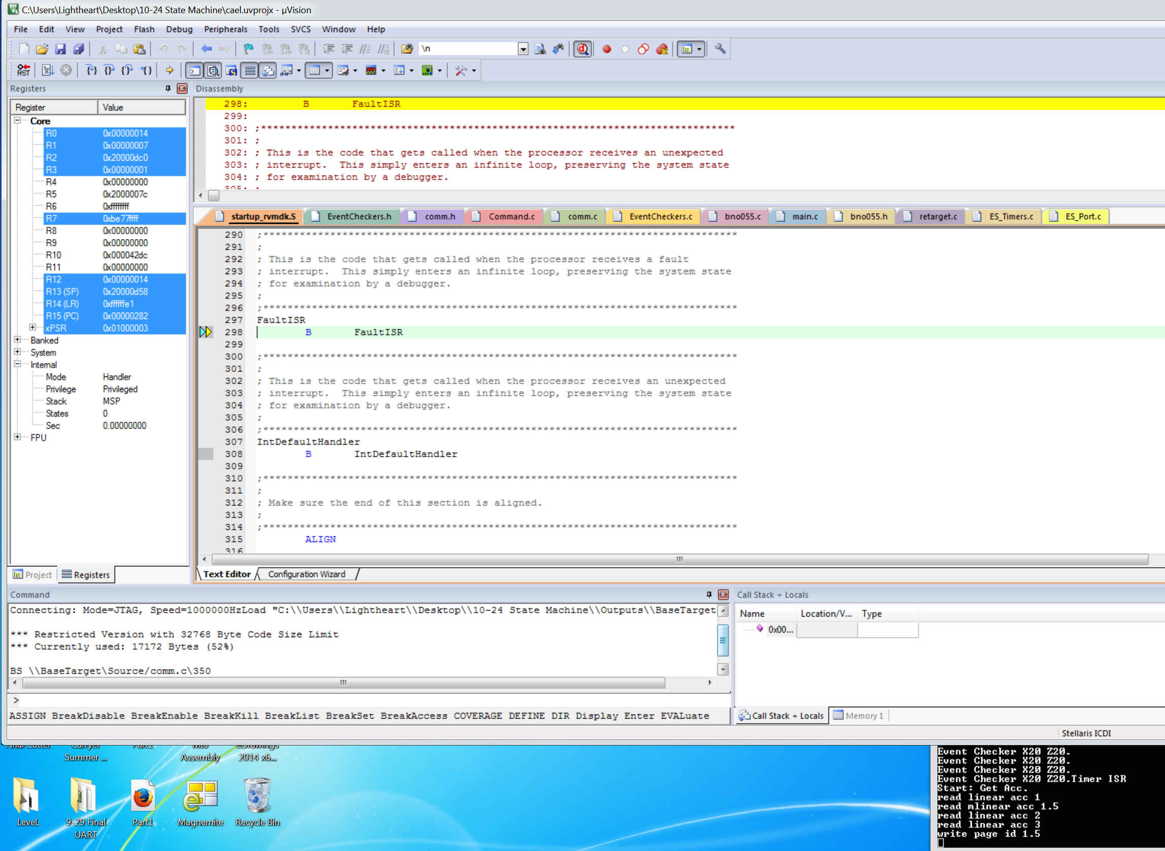Toggle the Disassembly Window toolbar button
The width and height of the screenshot is (1165, 851).
(213, 70)
